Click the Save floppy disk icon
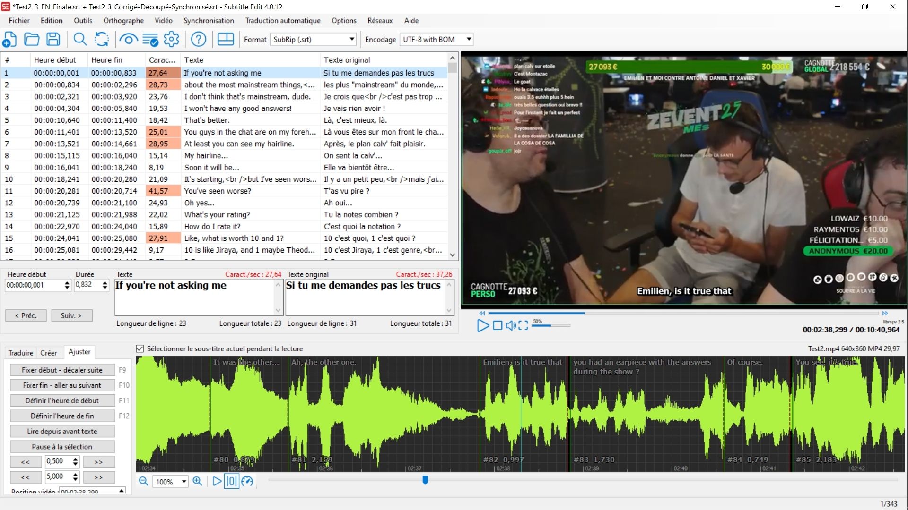 [x=53, y=40]
